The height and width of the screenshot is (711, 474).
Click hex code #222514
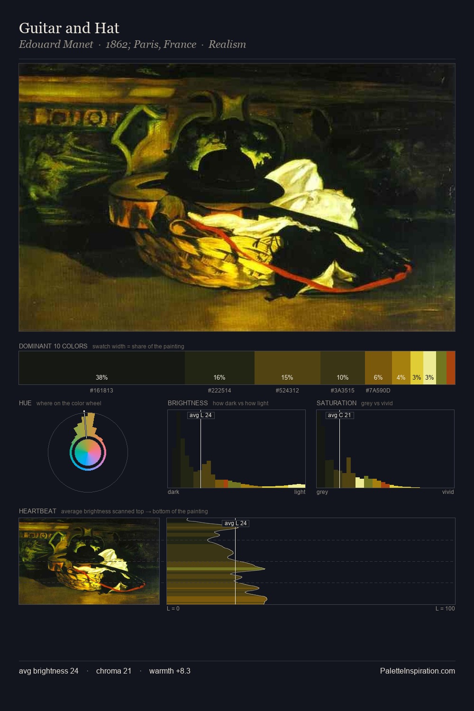tap(219, 391)
